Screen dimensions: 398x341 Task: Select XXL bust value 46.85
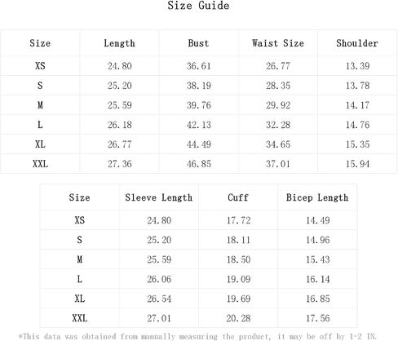pos(199,164)
